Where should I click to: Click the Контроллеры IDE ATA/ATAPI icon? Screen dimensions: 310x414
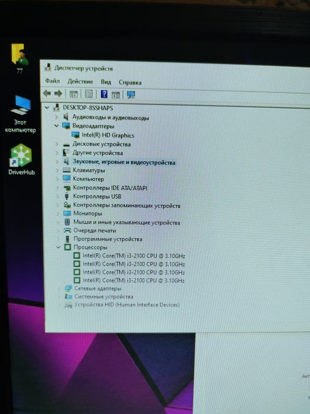click(x=67, y=188)
